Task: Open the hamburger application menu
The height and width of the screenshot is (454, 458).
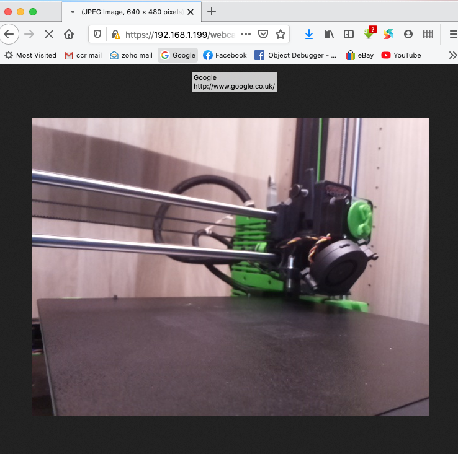Action: [453, 35]
